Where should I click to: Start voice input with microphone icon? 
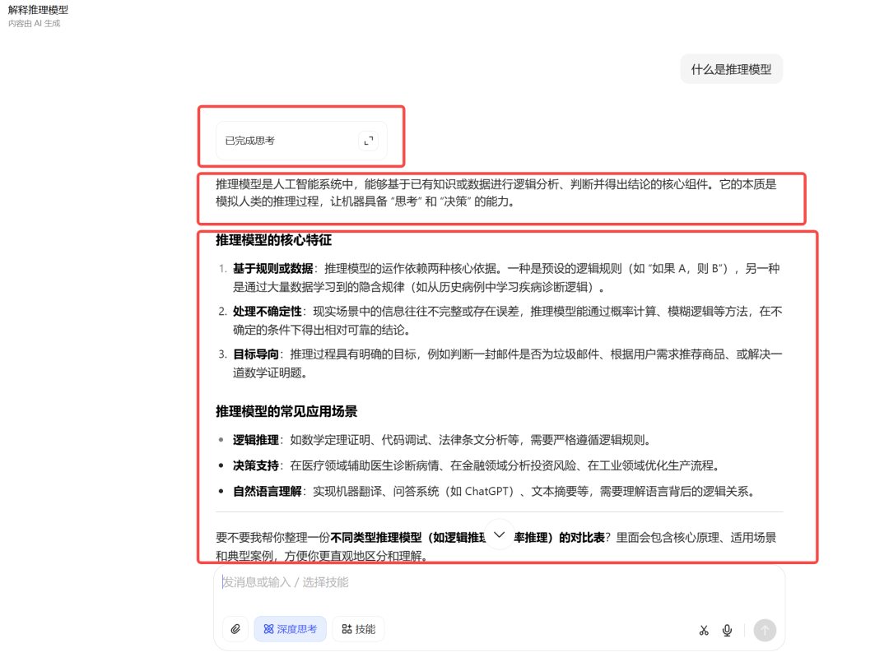click(728, 630)
